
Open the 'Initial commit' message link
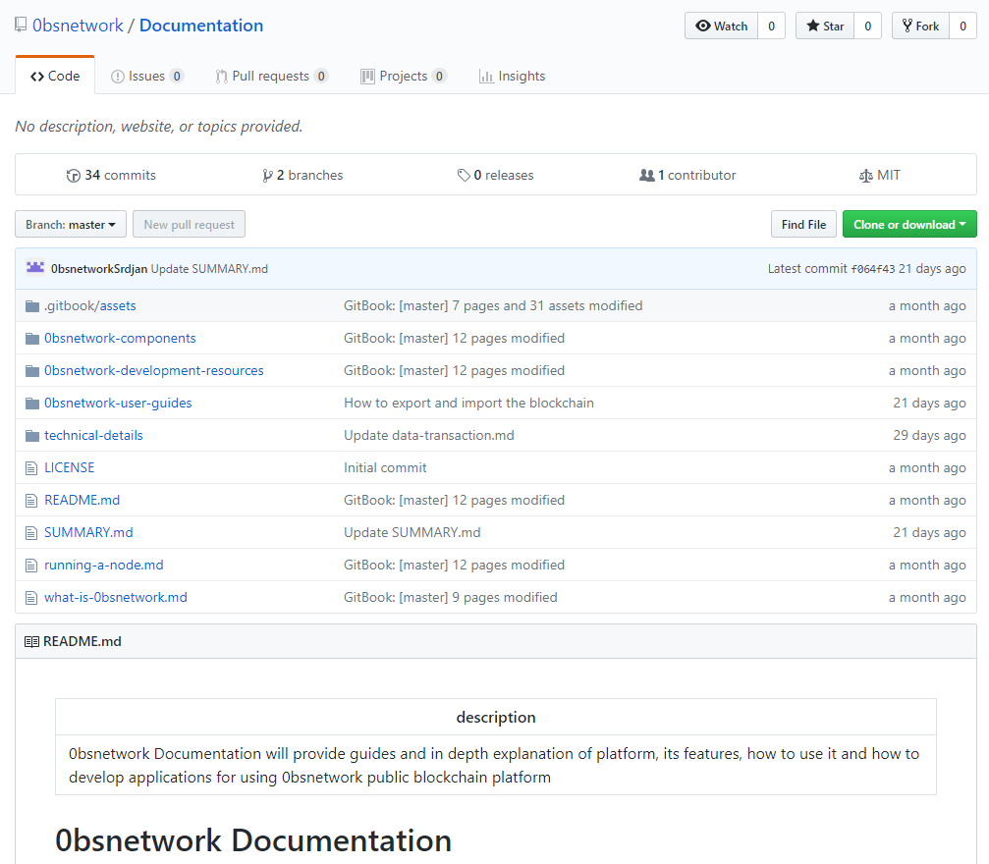click(x=385, y=468)
